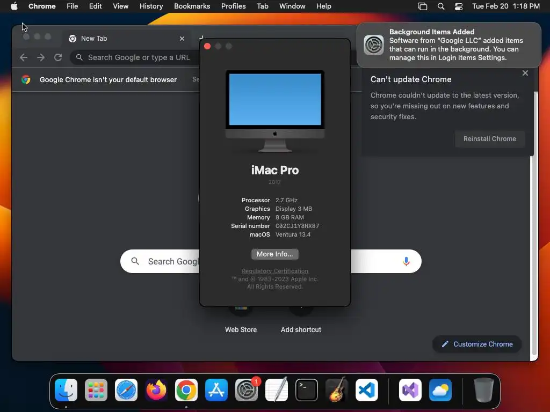Click Customize Chrome
Viewport: 550px width, 412px height.
(477, 344)
